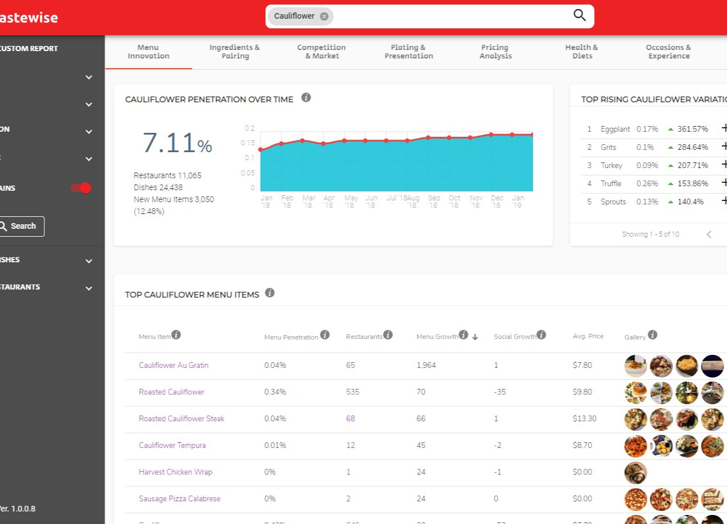727x524 pixels.
Task: Click the Menu Penetration info icon
Action: (x=325, y=335)
